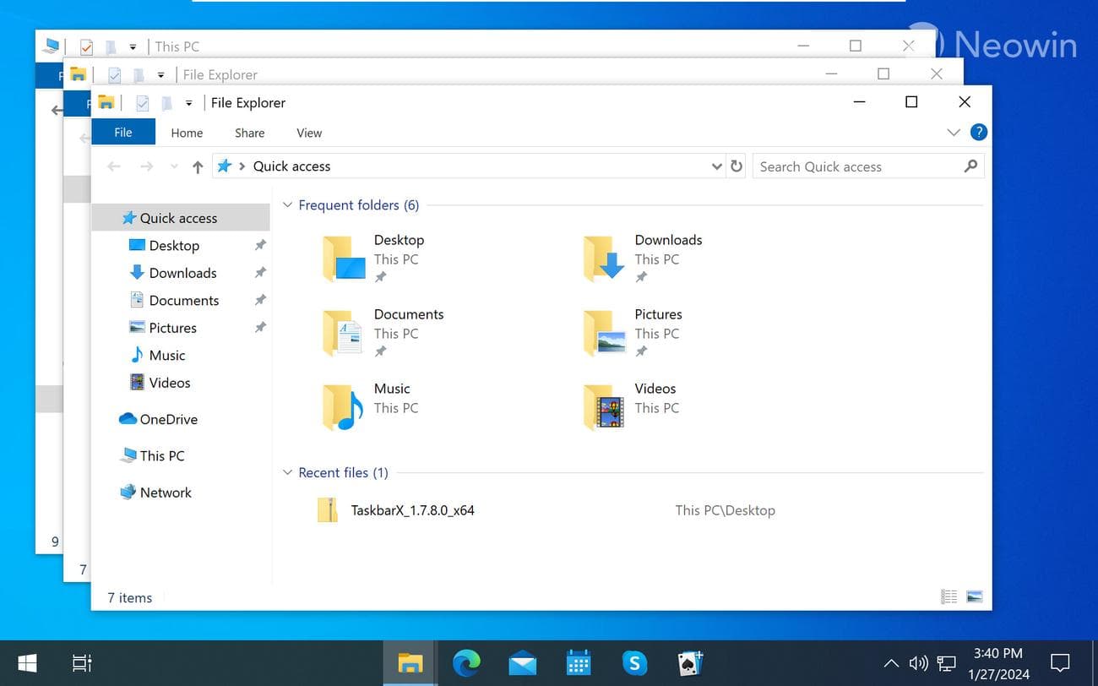Collapse the Recent files section
The height and width of the screenshot is (686, 1098).
(287, 472)
